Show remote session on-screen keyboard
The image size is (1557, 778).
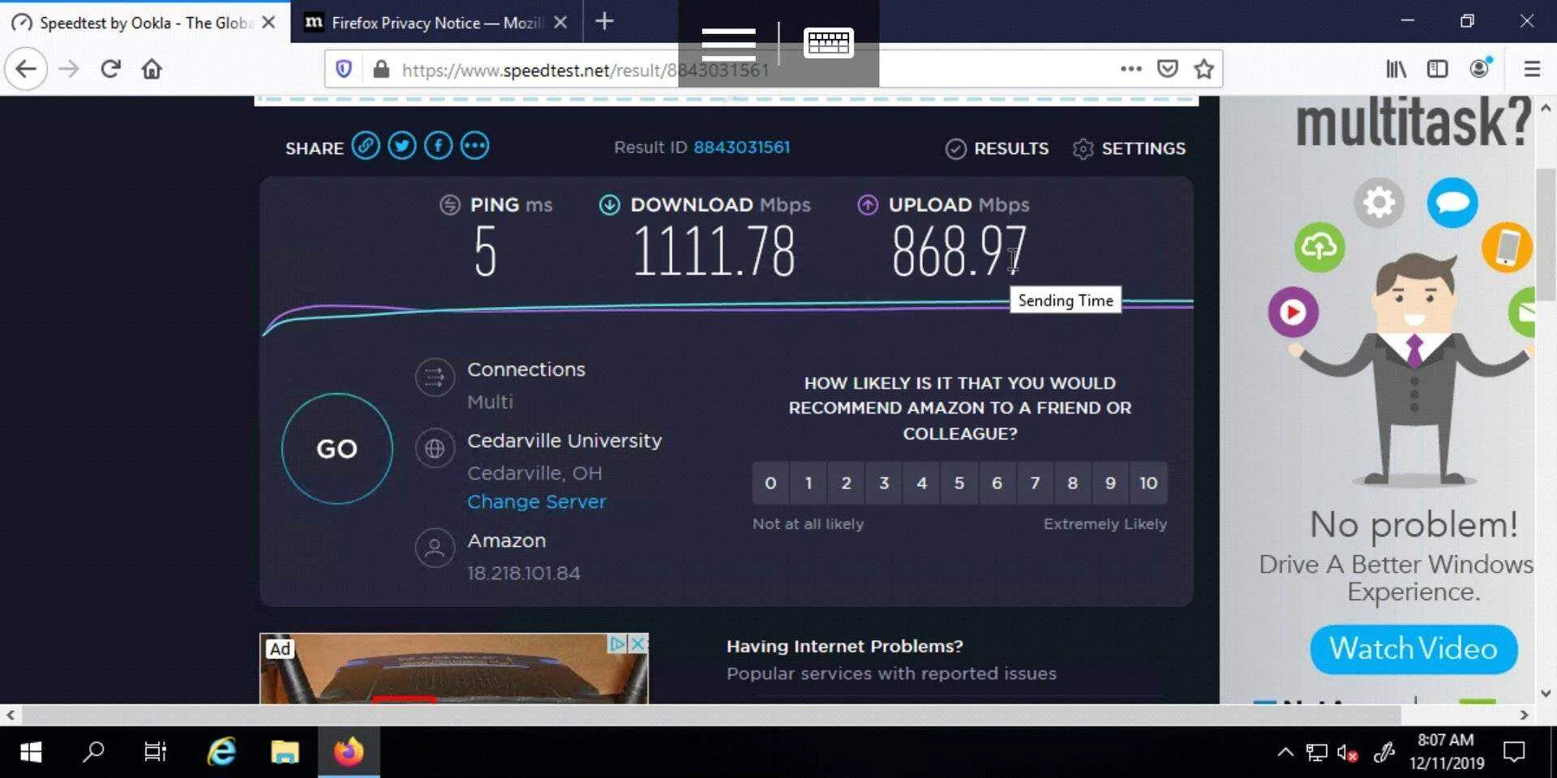point(828,42)
